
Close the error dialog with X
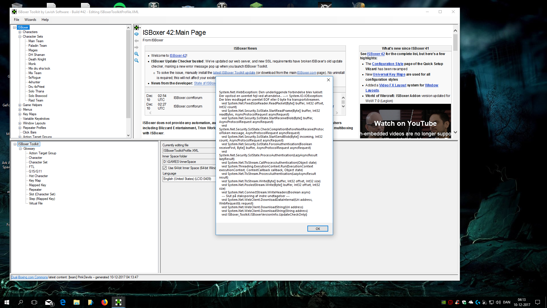coord(328,80)
